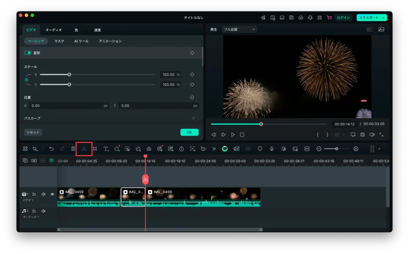Open the shopping cart icon

[x=329, y=18]
